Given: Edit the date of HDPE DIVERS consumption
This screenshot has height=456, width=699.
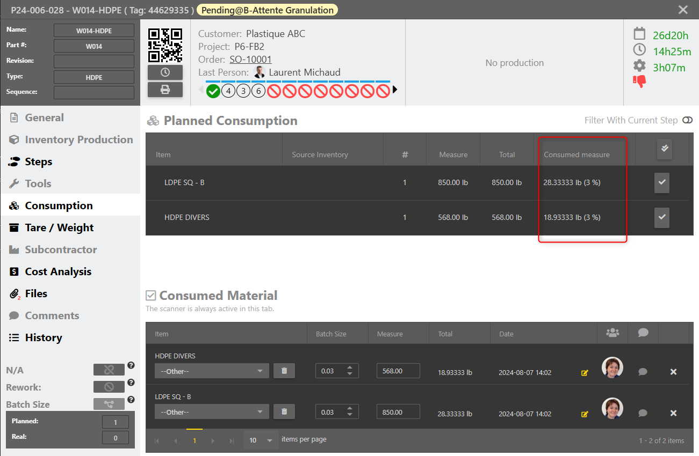Looking at the screenshot, I should click(585, 373).
